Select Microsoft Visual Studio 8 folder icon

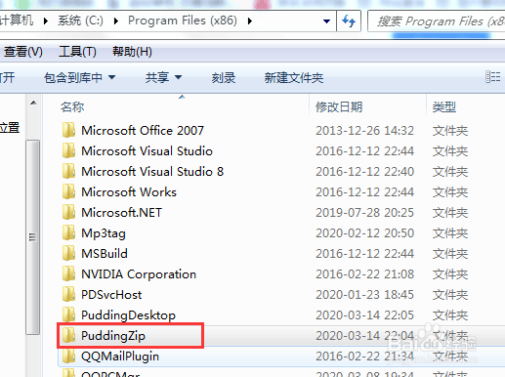click(68, 171)
